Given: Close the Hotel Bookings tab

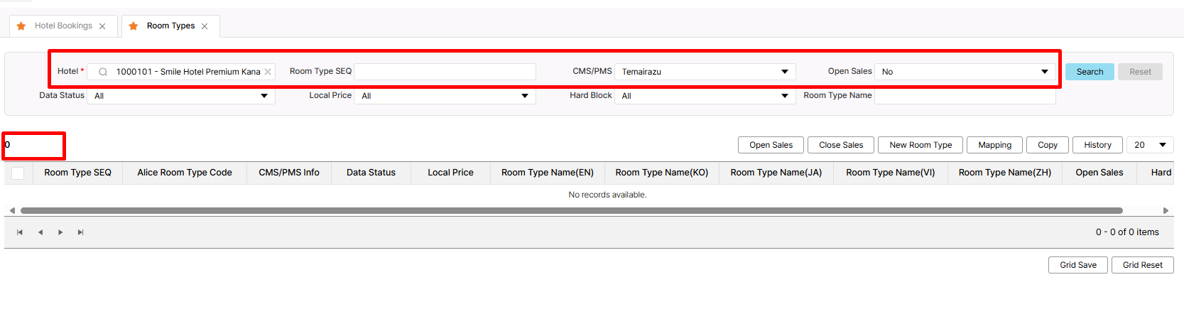Looking at the screenshot, I should click(102, 26).
